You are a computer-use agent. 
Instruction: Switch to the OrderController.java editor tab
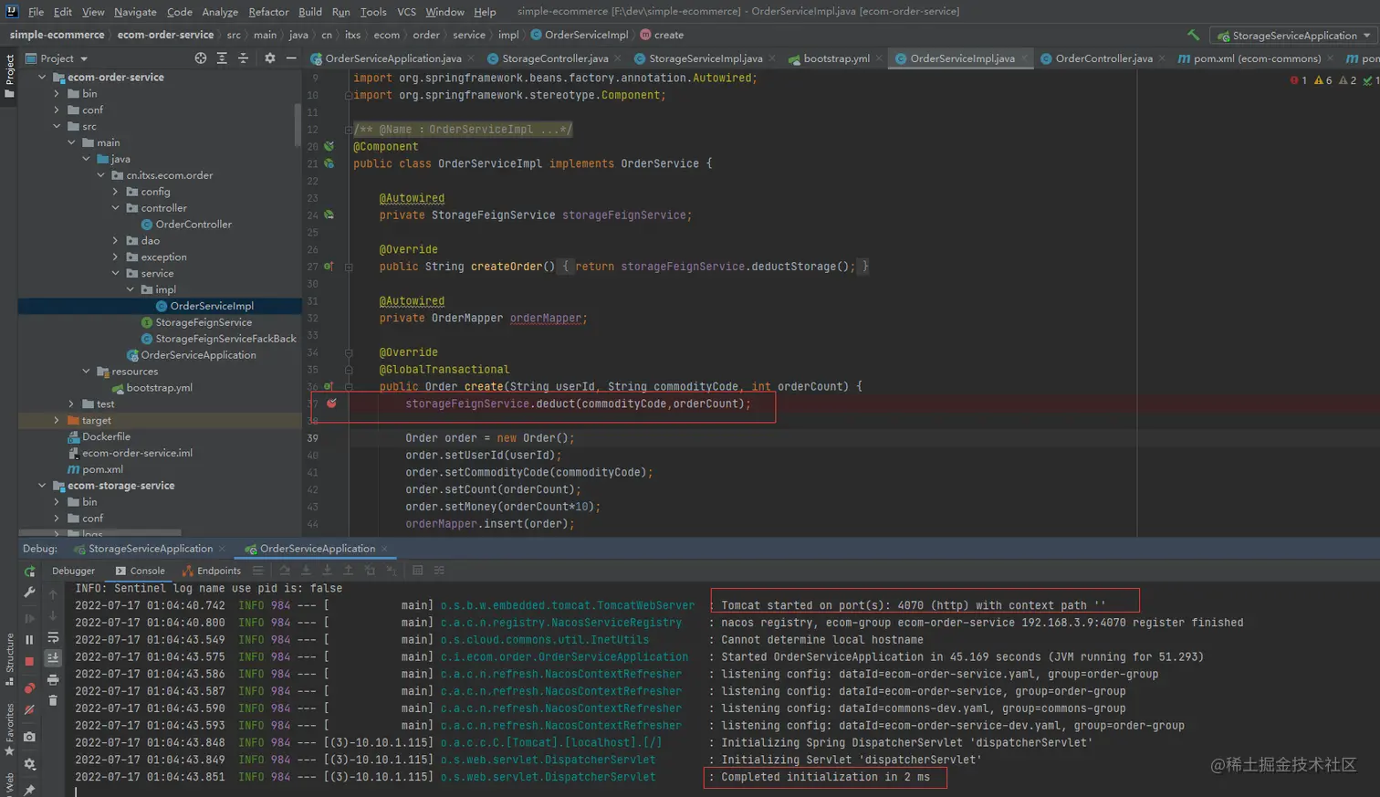pos(1103,58)
